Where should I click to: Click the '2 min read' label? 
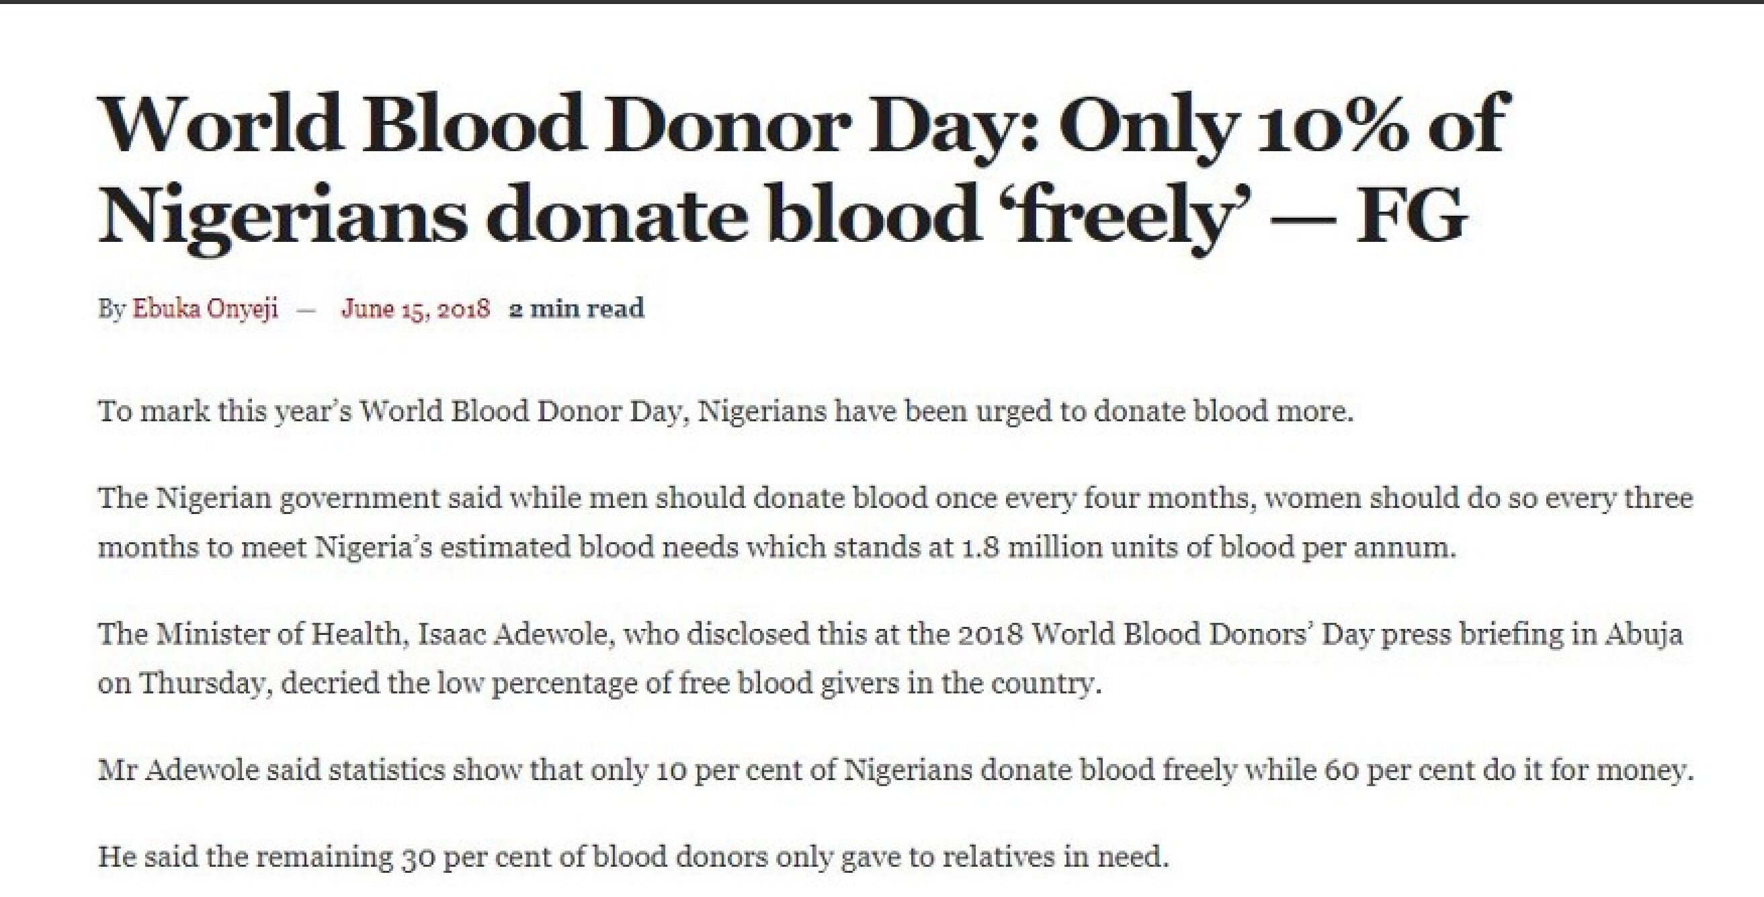coord(577,308)
